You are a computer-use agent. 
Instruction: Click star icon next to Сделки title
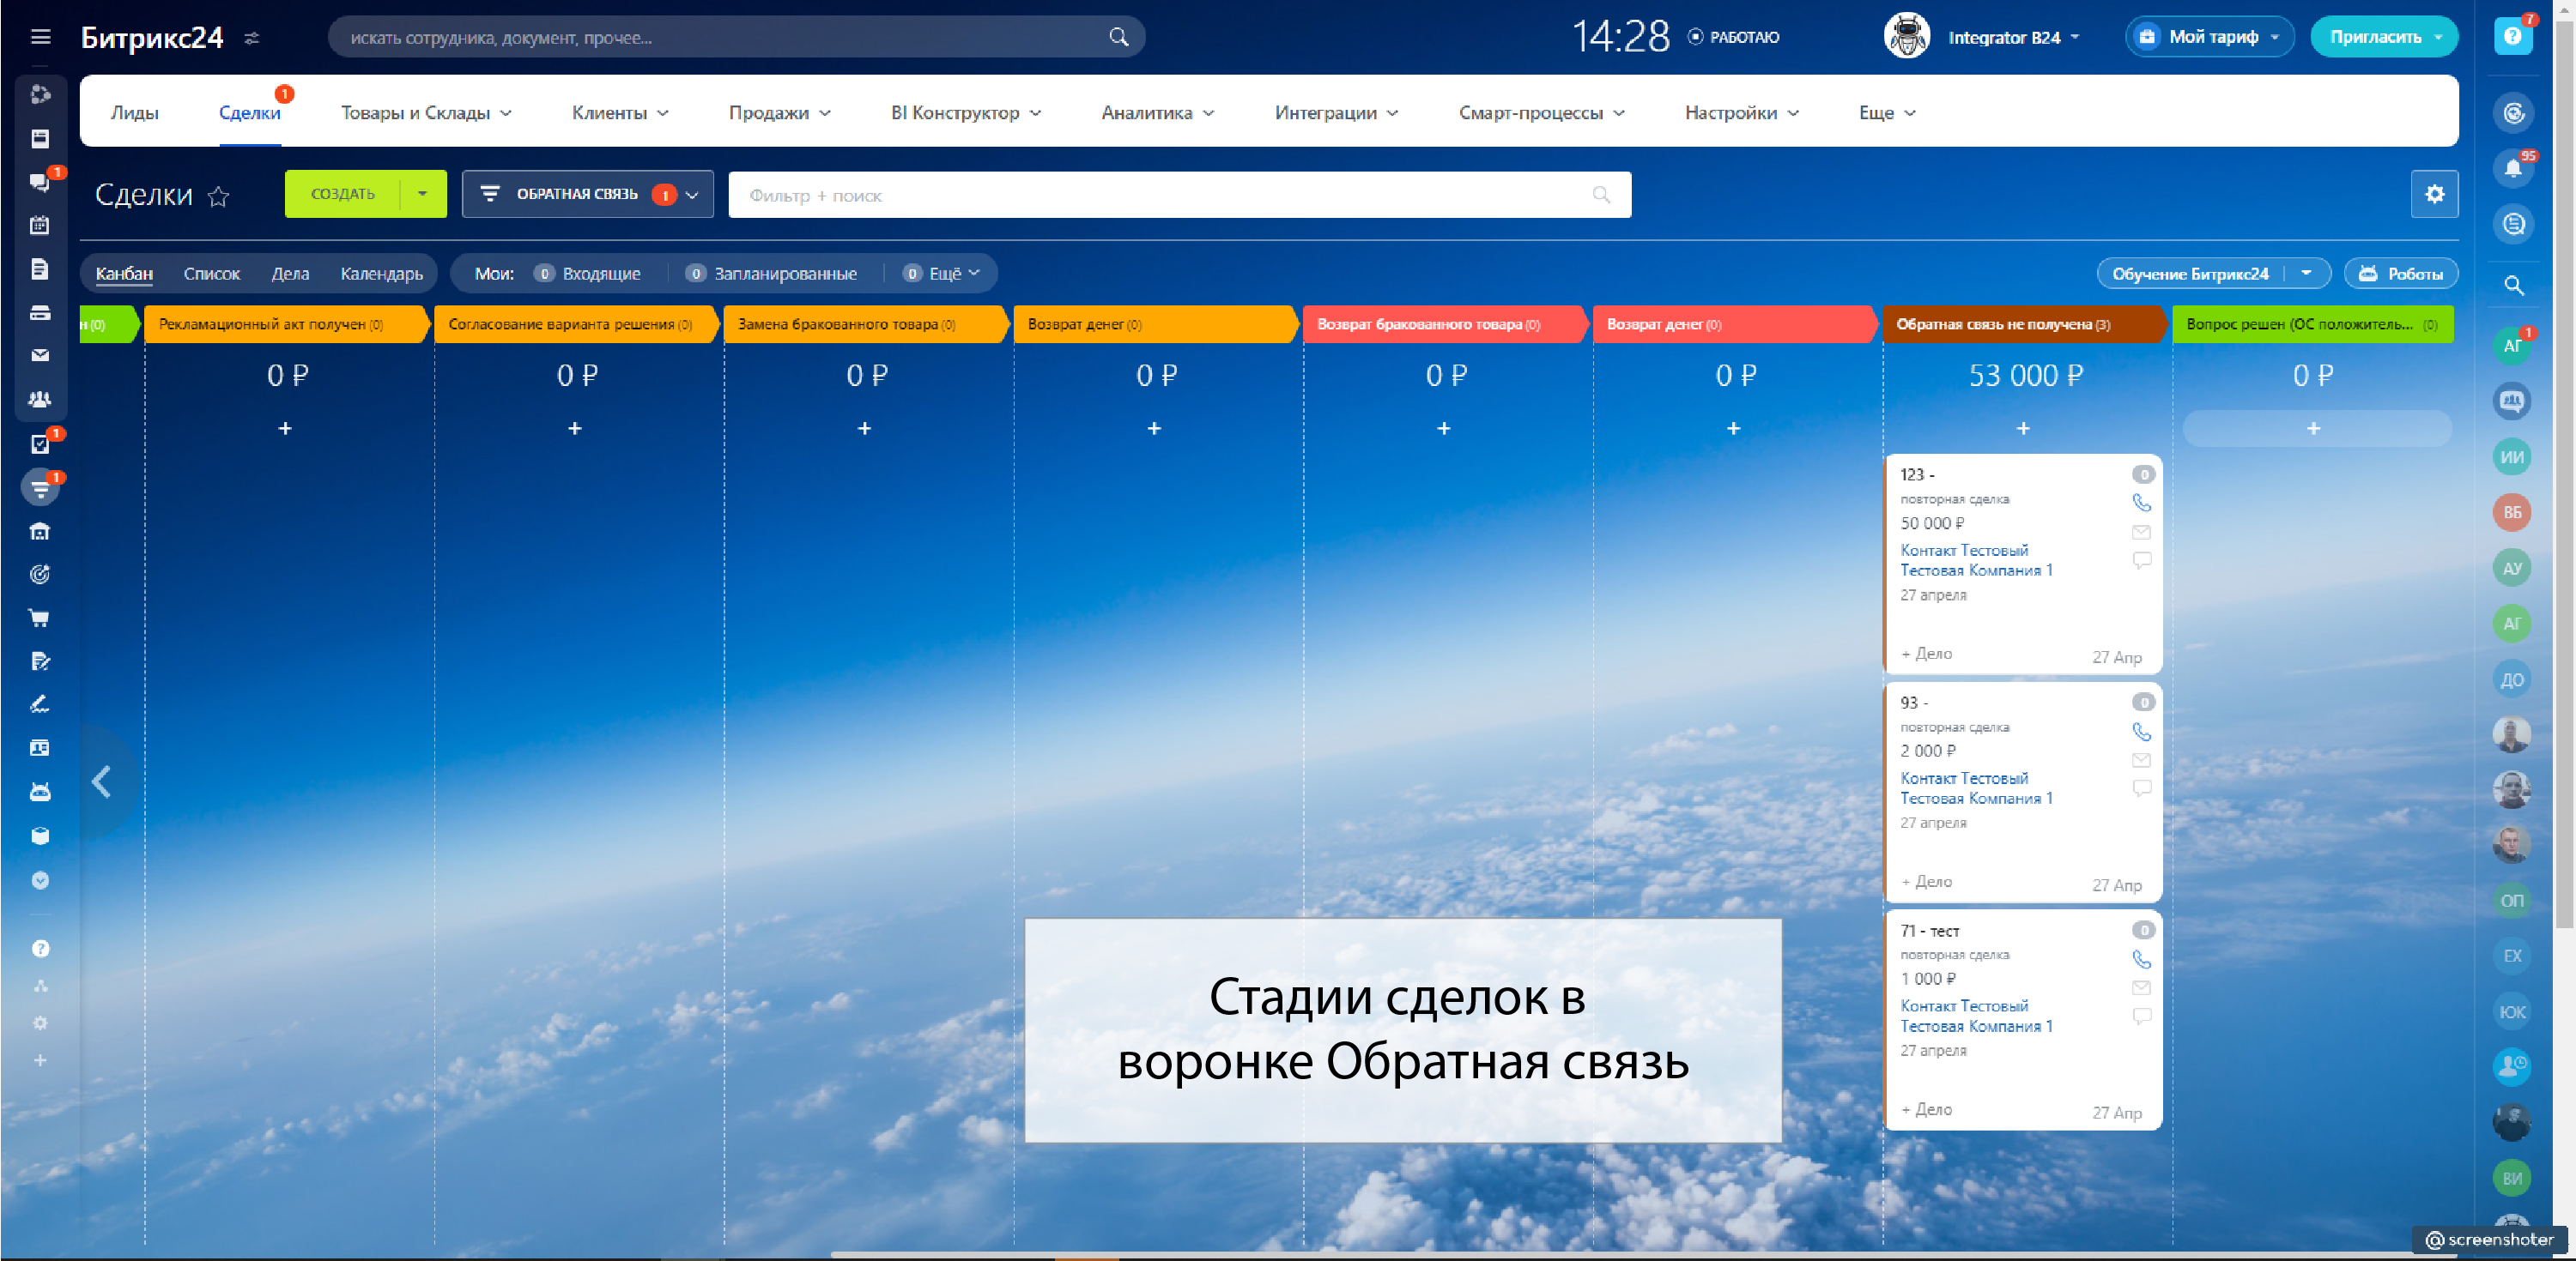(x=218, y=196)
